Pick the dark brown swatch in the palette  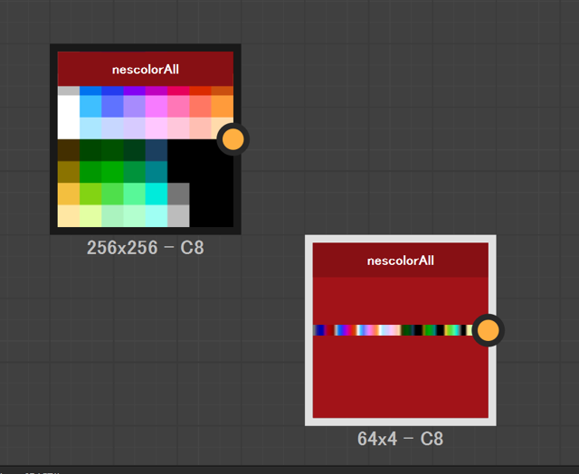point(68,150)
